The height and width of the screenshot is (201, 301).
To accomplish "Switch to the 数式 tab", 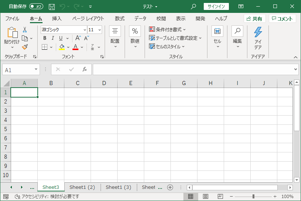I will pos(119,18).
